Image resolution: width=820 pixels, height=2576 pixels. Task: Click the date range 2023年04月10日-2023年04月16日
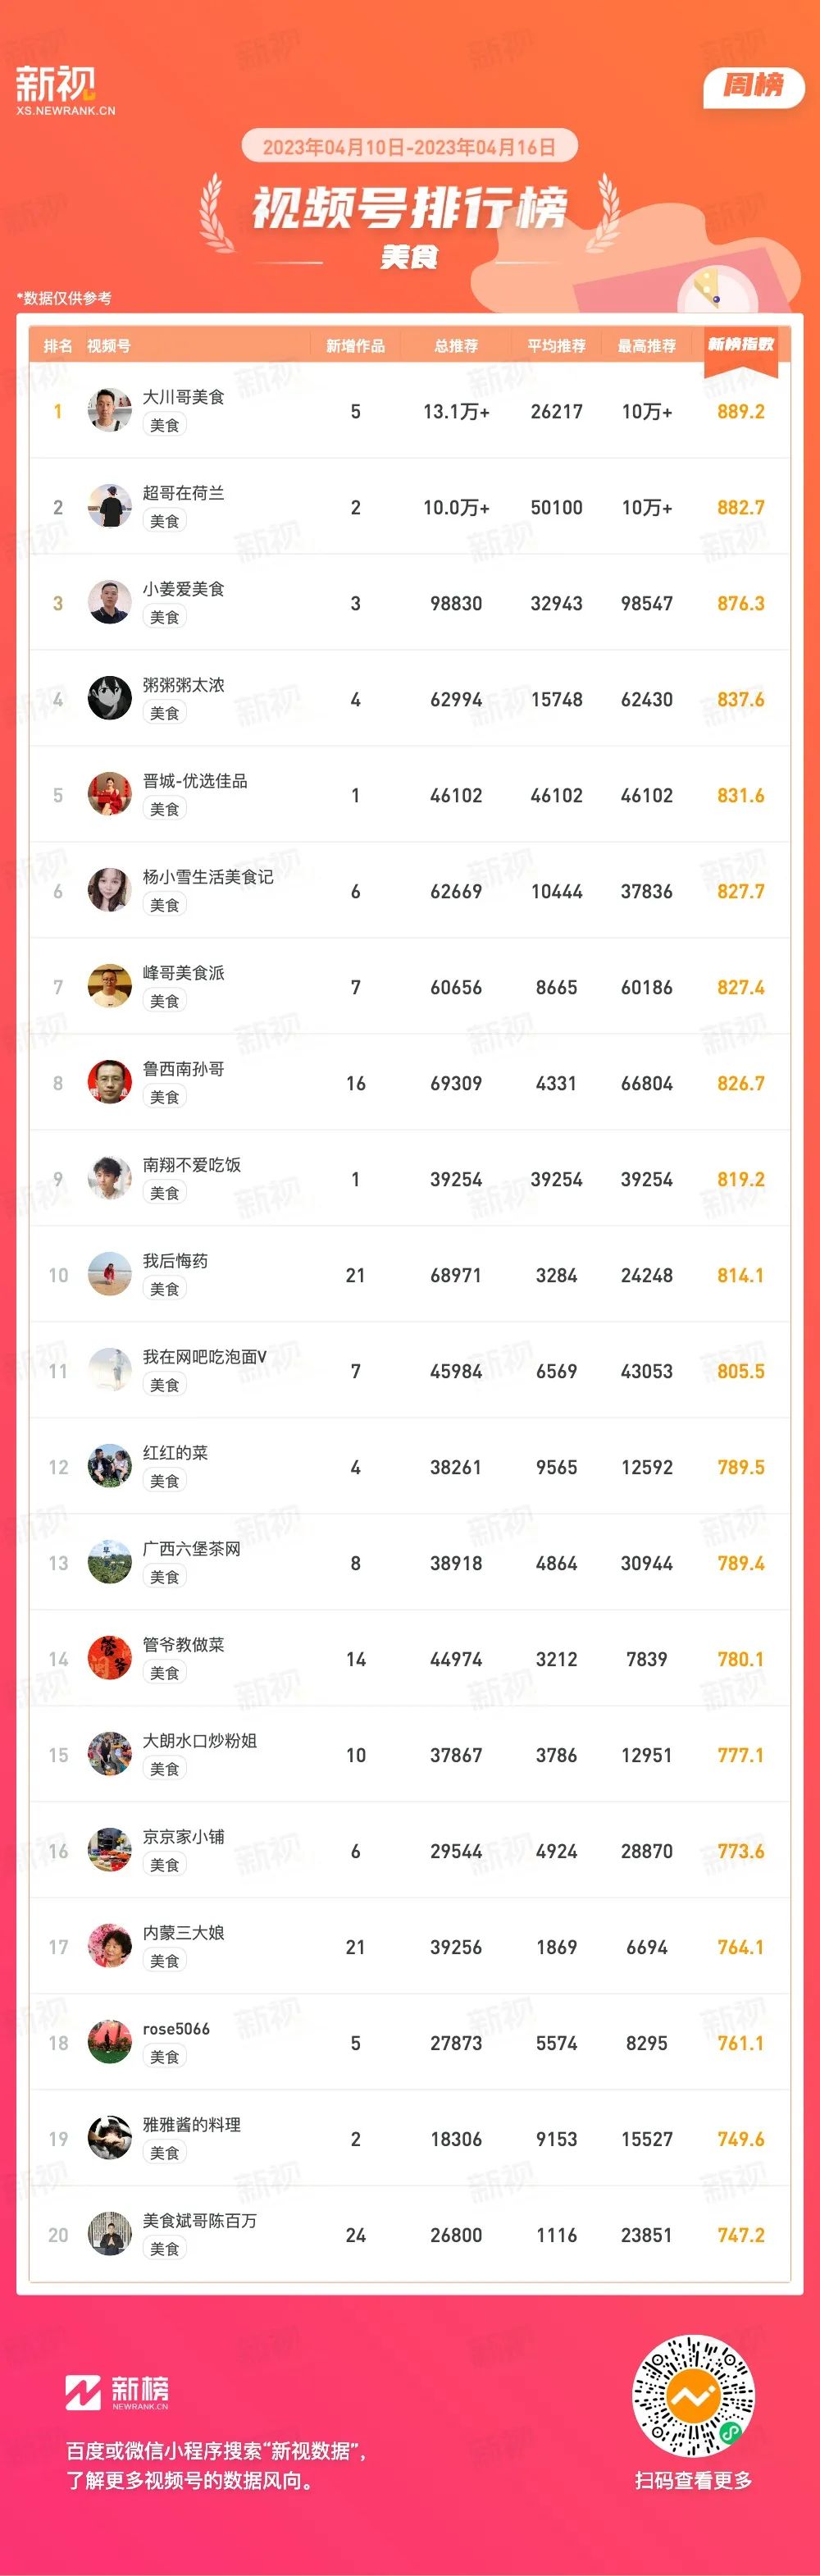[409, 147]
